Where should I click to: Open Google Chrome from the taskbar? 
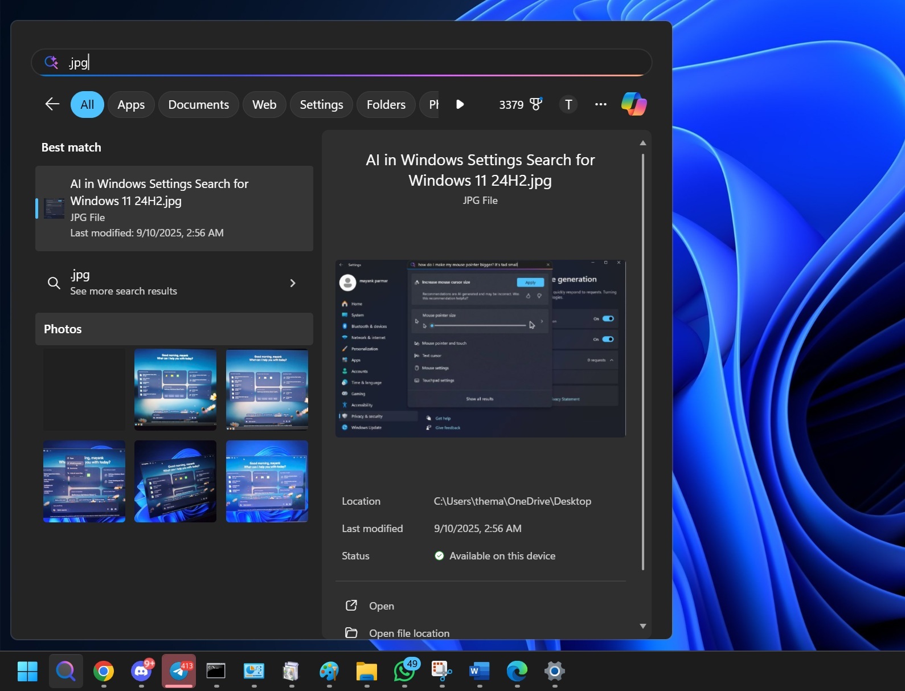[104, 671]
